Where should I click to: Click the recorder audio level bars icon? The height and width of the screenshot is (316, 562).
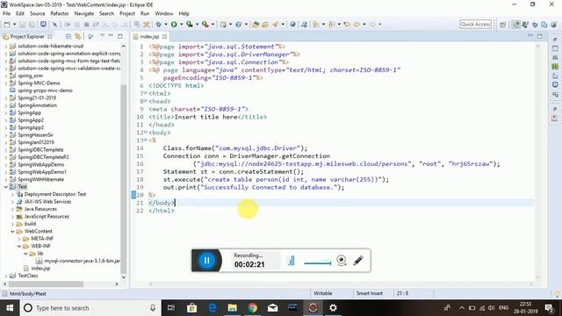292,261
